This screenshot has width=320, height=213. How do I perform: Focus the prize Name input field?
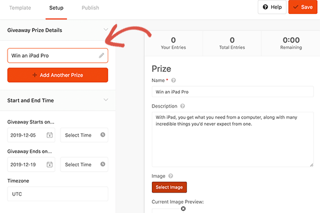tap(233, 92)
